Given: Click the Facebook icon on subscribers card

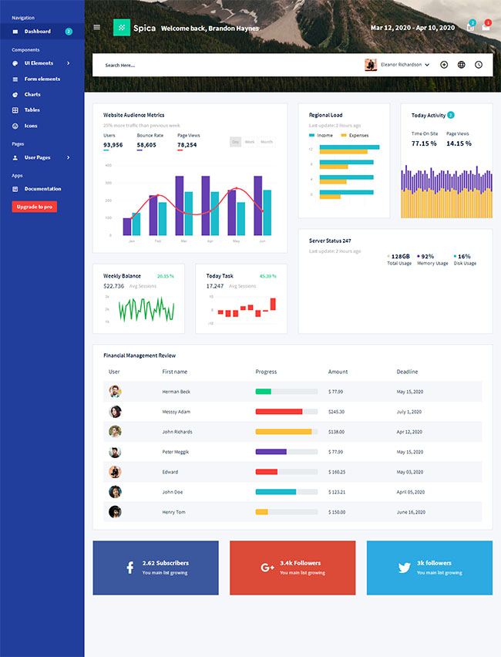Looking at the screenshot, I should point(129,568).
